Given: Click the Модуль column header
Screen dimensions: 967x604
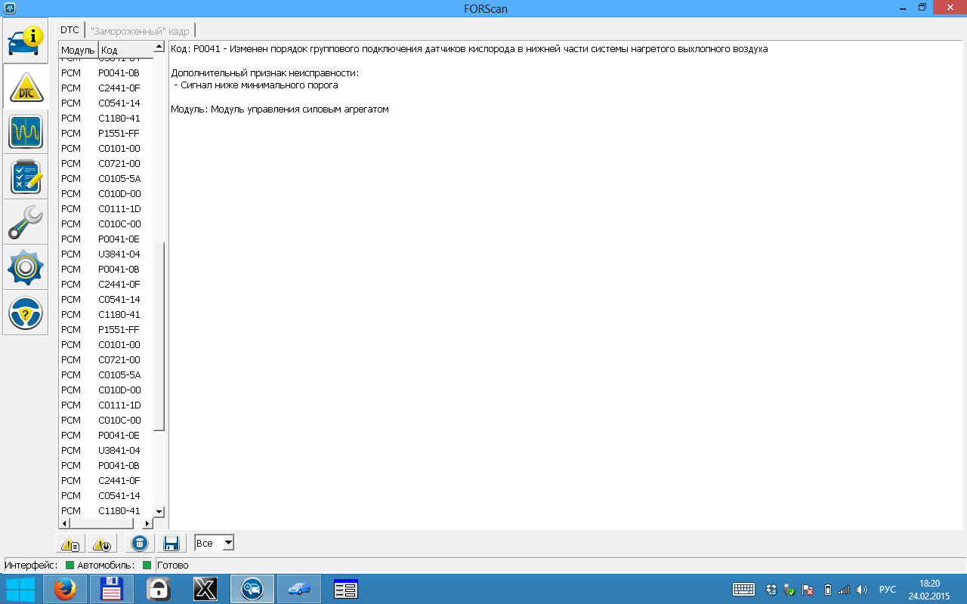Looking at the screenshot, I should 78,50.
